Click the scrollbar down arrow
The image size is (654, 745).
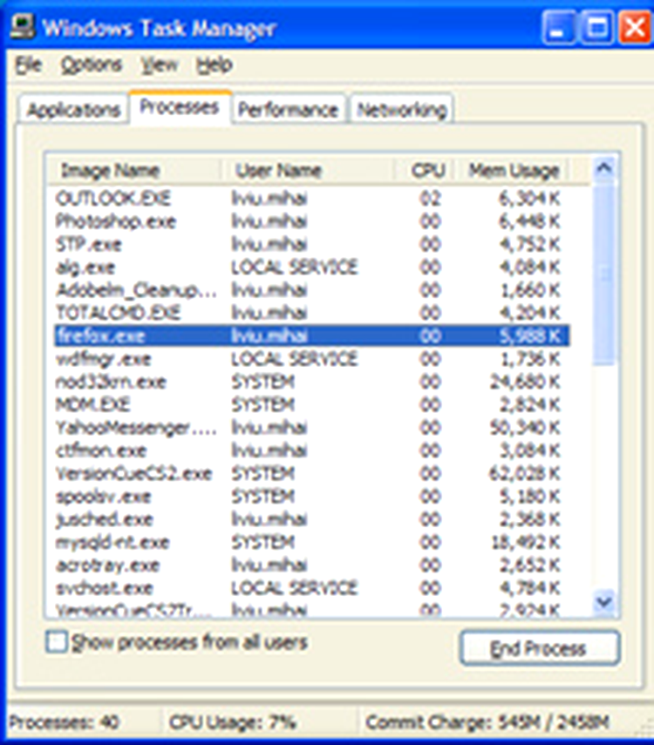click(604, 602)
